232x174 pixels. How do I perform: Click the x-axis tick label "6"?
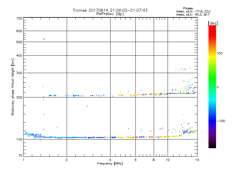(135, 160)
